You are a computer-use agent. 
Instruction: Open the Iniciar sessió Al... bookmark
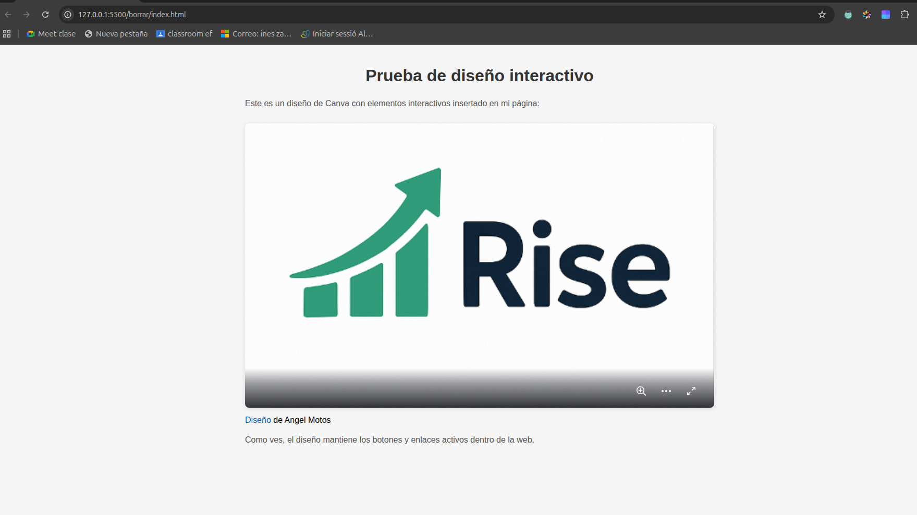(x=337, y=34)
